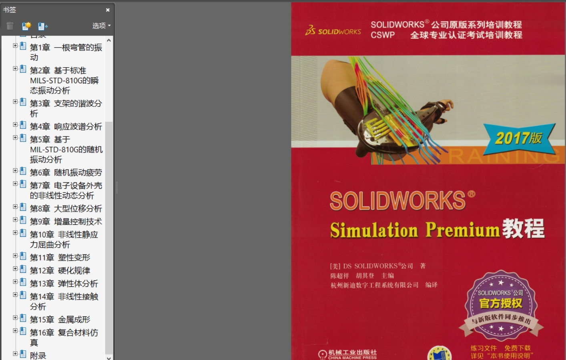Click bookmark page icon for 第12章
The width and height of the screenshot is (566, 360).
(23, 269)
